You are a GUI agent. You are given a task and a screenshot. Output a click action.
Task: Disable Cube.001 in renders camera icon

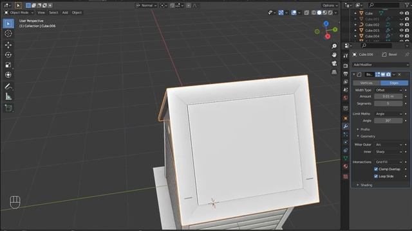click(407, 19)
